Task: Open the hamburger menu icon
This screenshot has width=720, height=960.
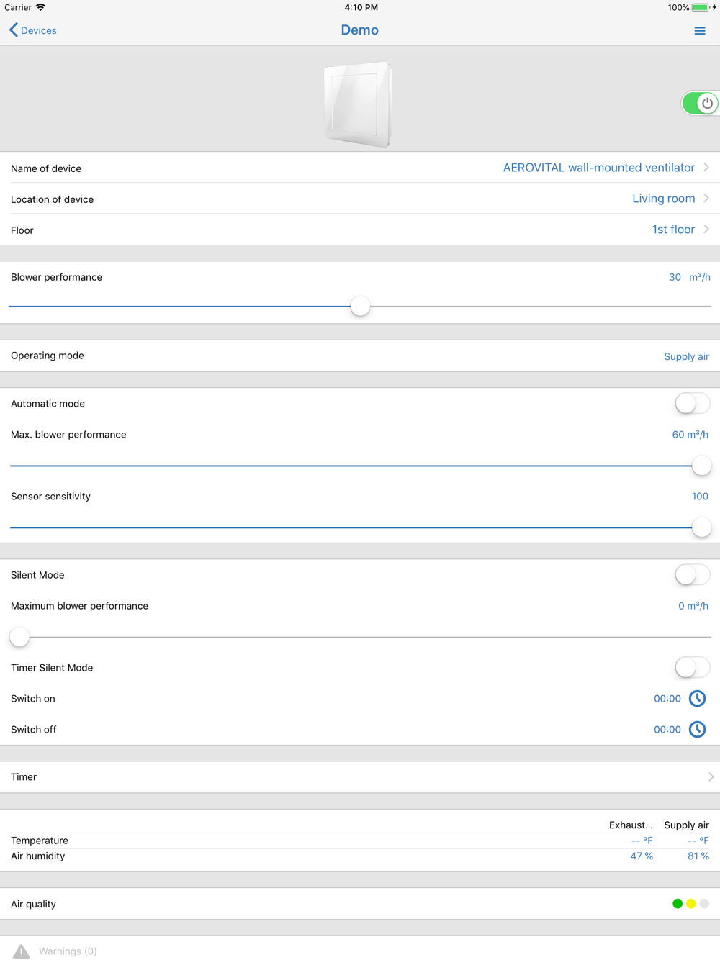Action: coord(699,31)
